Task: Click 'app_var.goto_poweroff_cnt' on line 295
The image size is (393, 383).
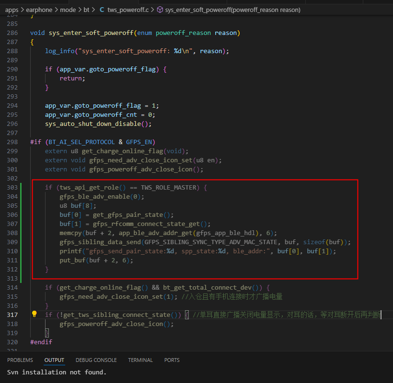Action: coord(91,115)
